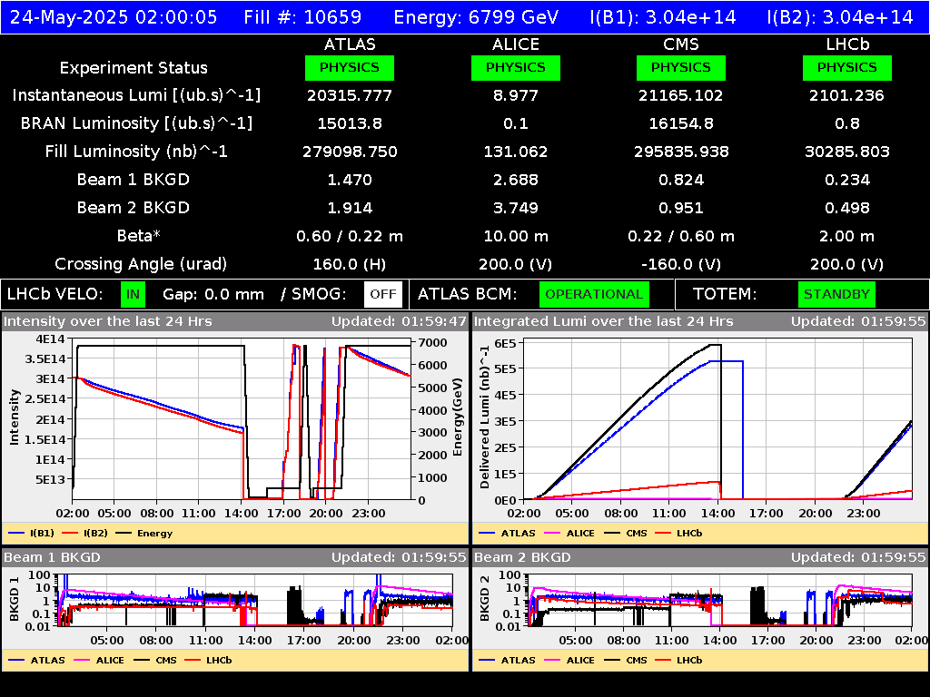The height and width of the screenshot is (697, 930).
Task: Select CMS Beam 2 BKGD value 0.951
Action: point(681,208)
